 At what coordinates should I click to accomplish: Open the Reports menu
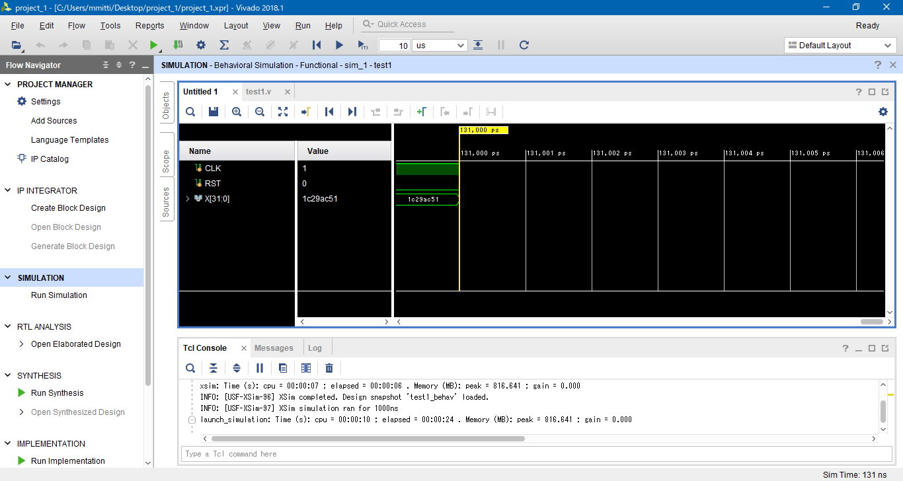[149, 25]
